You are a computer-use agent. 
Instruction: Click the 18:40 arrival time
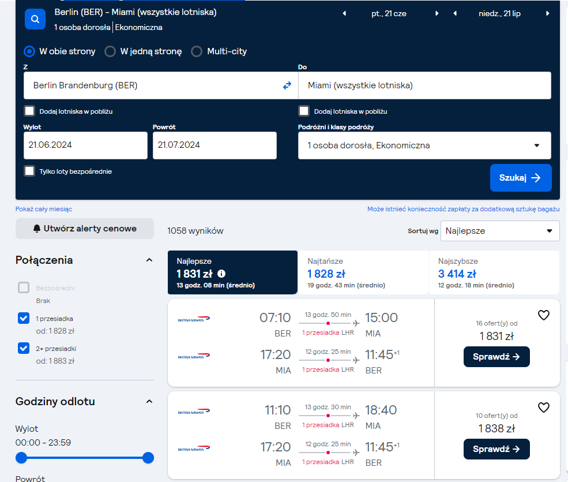coord(381,410)
